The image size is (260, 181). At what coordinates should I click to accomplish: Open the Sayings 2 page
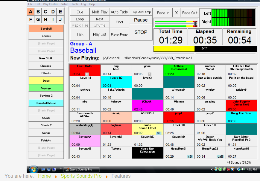pos(46,96)
